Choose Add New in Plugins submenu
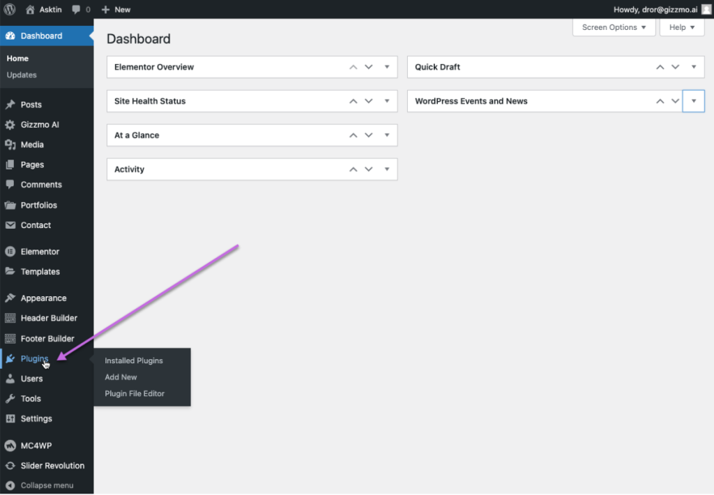 (121, 377)
